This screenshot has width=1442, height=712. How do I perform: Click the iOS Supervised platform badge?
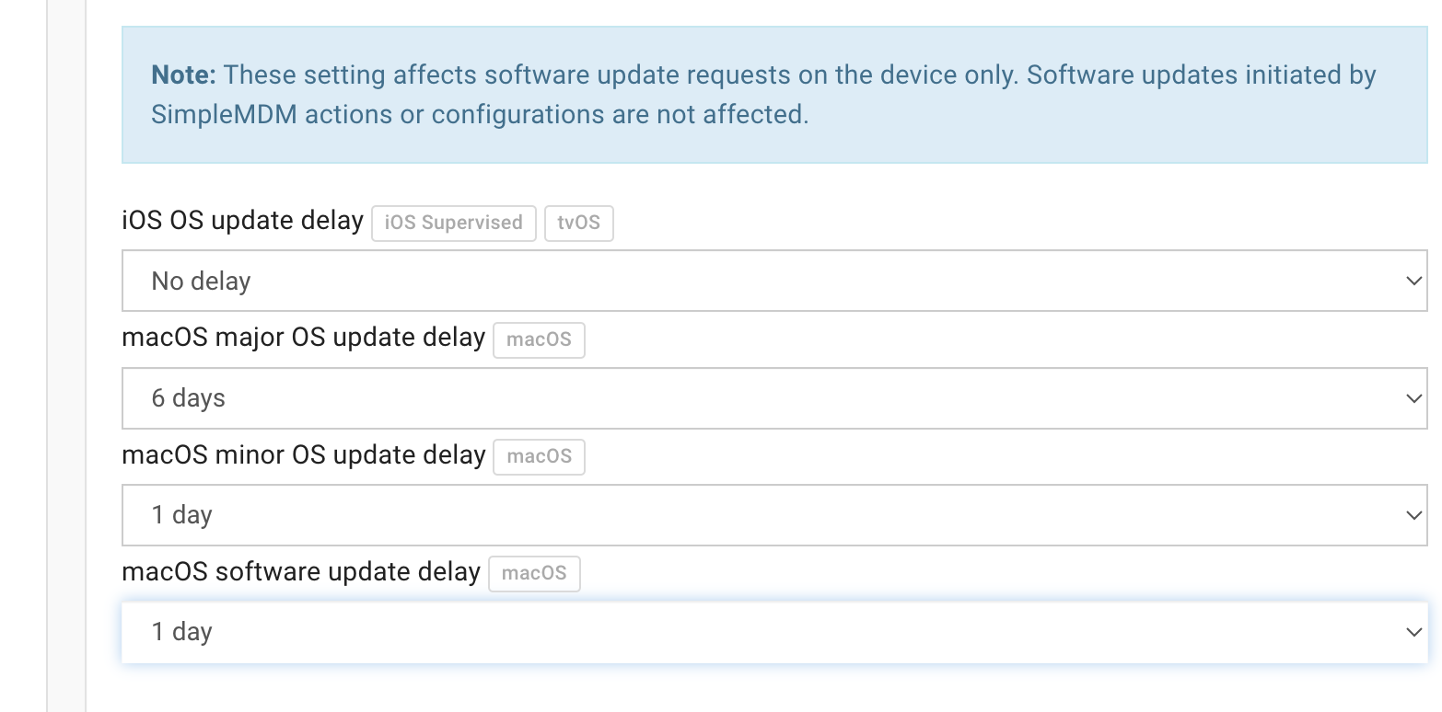tap(453, 224)
